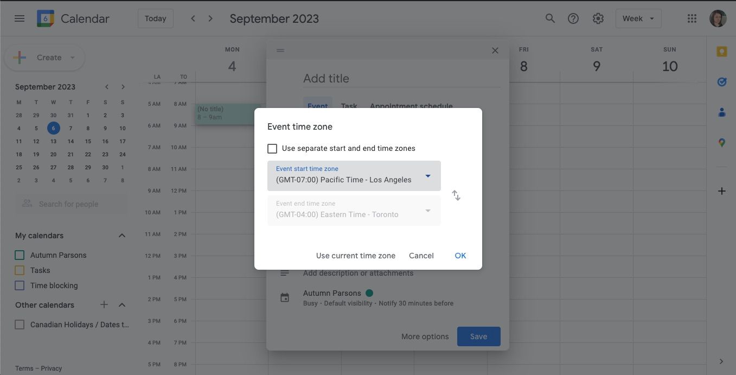The height and width of the screenshot is (375, 736).
Task: Hide side panel chevron at bottom right
Action: pyautogui.click(x=721, y=361)
